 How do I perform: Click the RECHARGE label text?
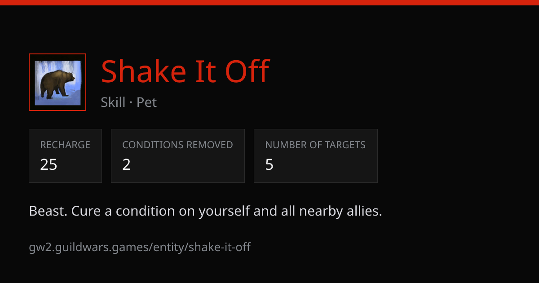65,145
